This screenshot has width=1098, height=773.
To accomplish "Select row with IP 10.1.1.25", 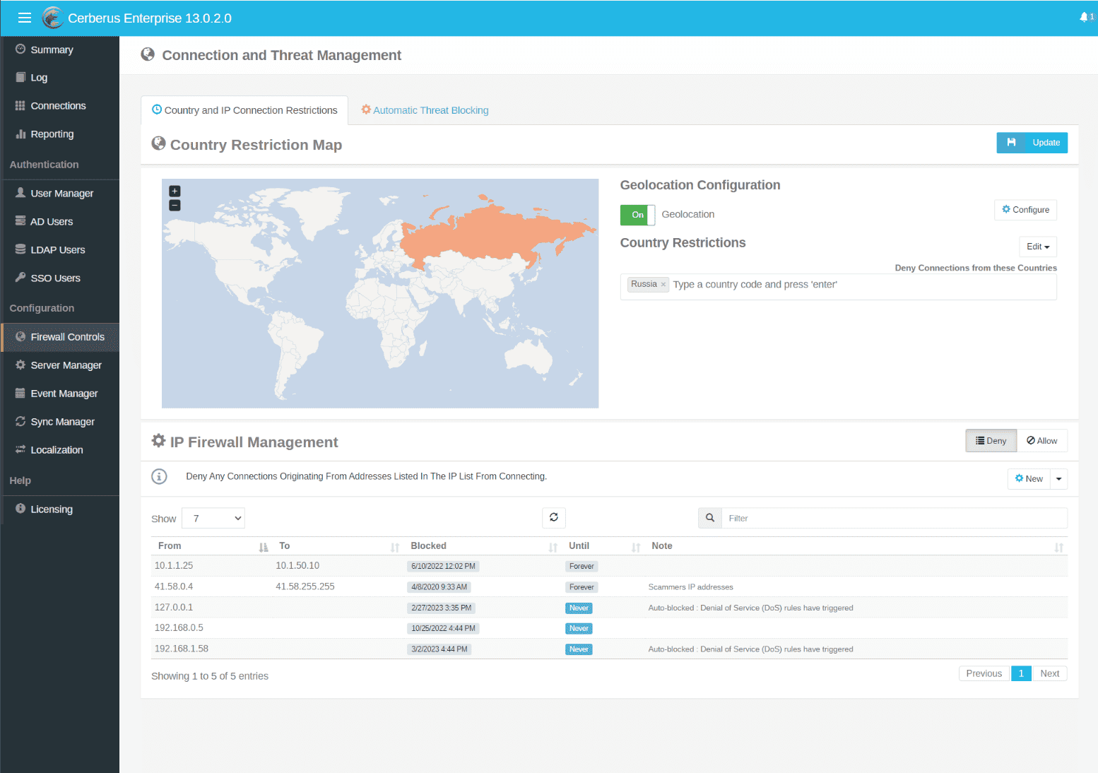I will (x=609, y=566).
